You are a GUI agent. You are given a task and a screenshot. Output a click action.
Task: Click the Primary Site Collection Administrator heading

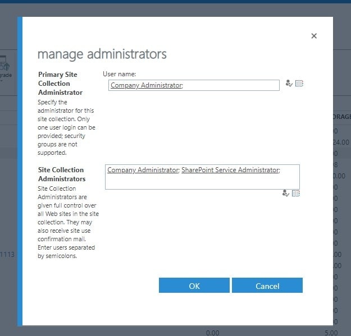click(x=60, y=84)
